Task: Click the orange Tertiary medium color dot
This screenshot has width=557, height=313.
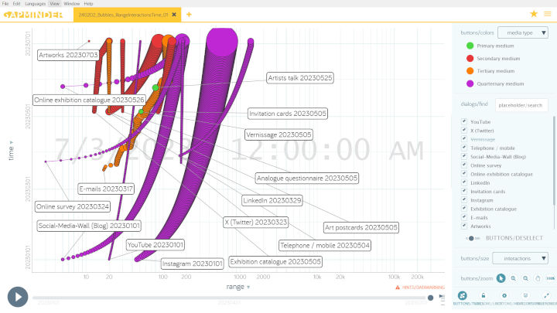Action: coord(470,71)
